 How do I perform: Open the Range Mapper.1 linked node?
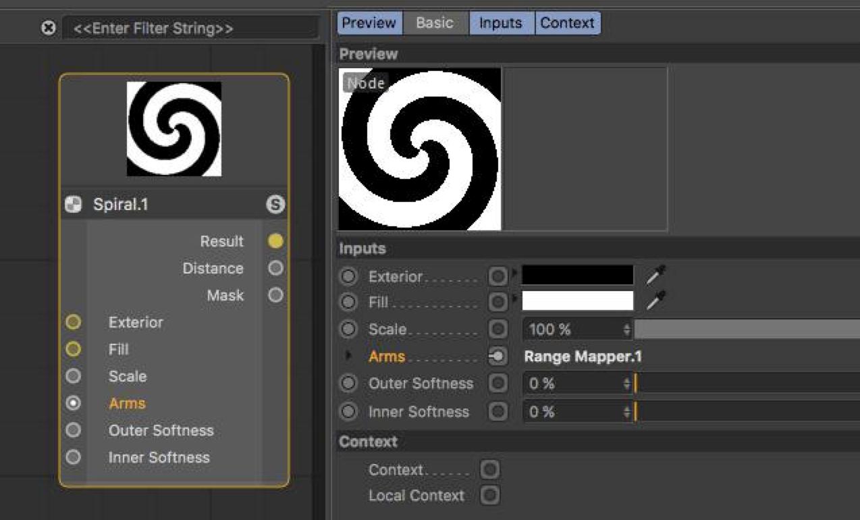(x=582, y=357)
